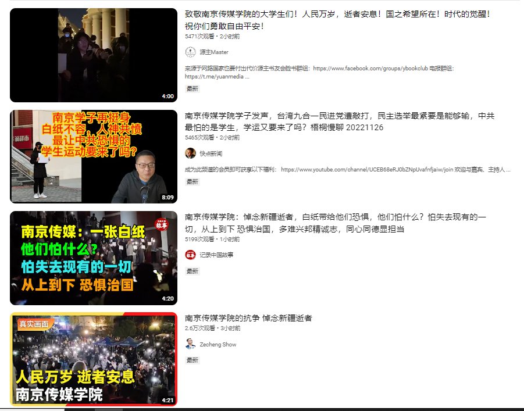This screenshot has height=411, width=524.
Task: Open the 4:20 thumbnail by 记录中国故事
Action: pos(94,258)
